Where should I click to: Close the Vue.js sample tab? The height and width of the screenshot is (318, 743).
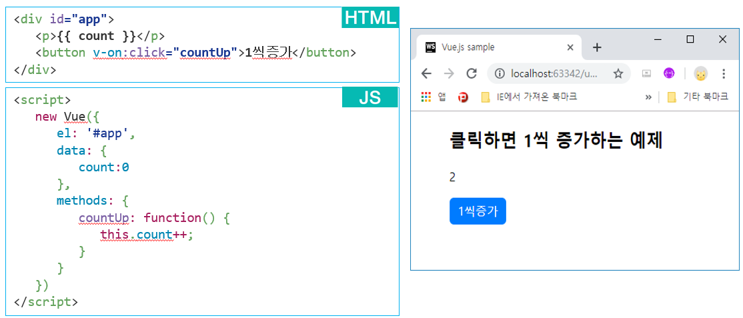click(x=570, y=47)
